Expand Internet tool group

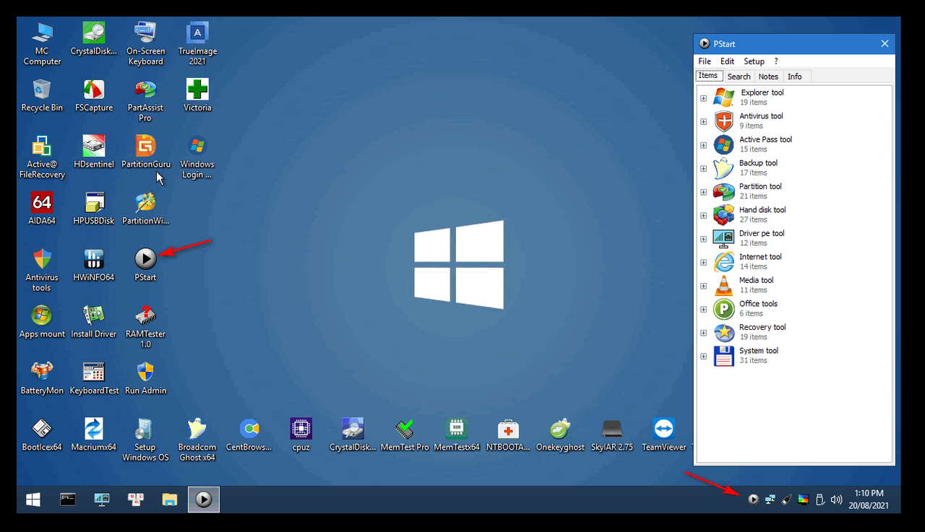[704, 262]
